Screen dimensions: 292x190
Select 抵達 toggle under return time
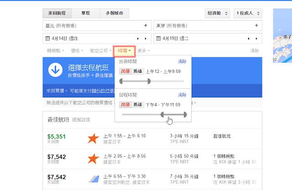point(138,105)
